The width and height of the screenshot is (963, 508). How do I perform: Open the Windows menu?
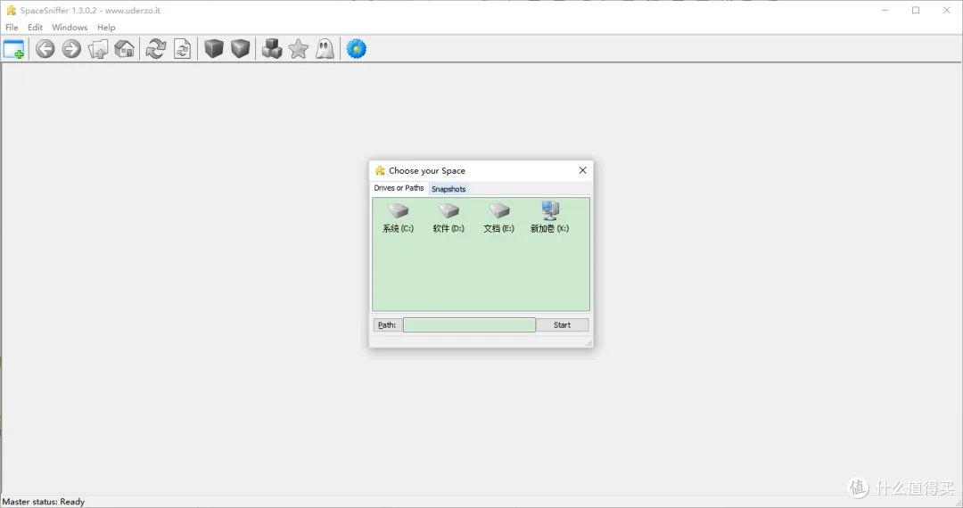pyautogui.click(x=70, y=28)
